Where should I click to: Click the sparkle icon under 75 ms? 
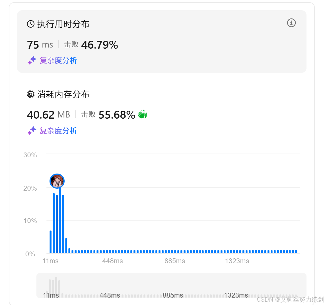pos(32,60)
